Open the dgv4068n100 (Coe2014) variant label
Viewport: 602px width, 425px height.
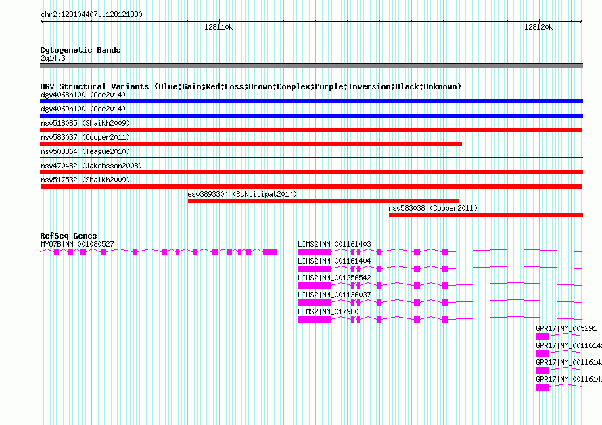83,95
